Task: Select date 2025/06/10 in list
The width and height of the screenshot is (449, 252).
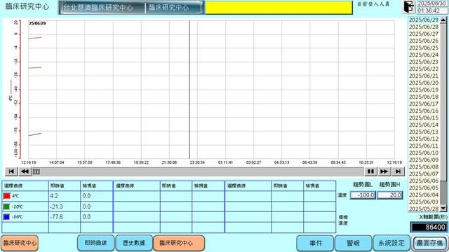Action: (424, 153)
